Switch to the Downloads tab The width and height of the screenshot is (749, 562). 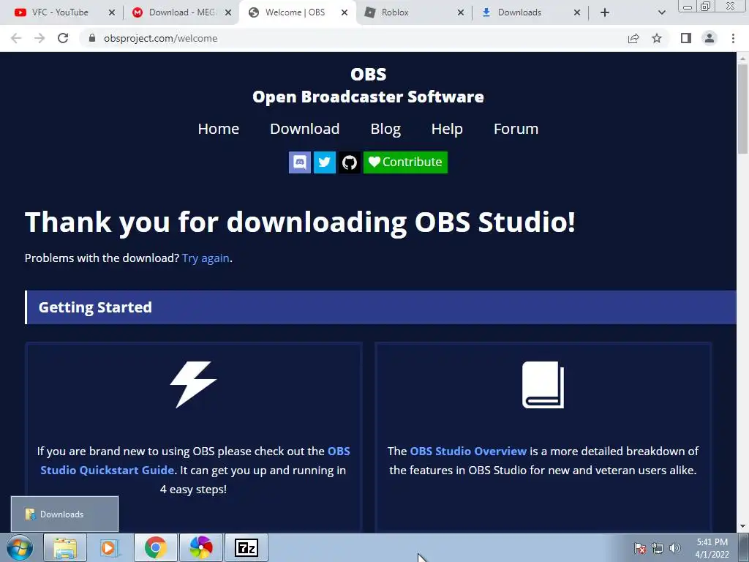click(519, 12)
